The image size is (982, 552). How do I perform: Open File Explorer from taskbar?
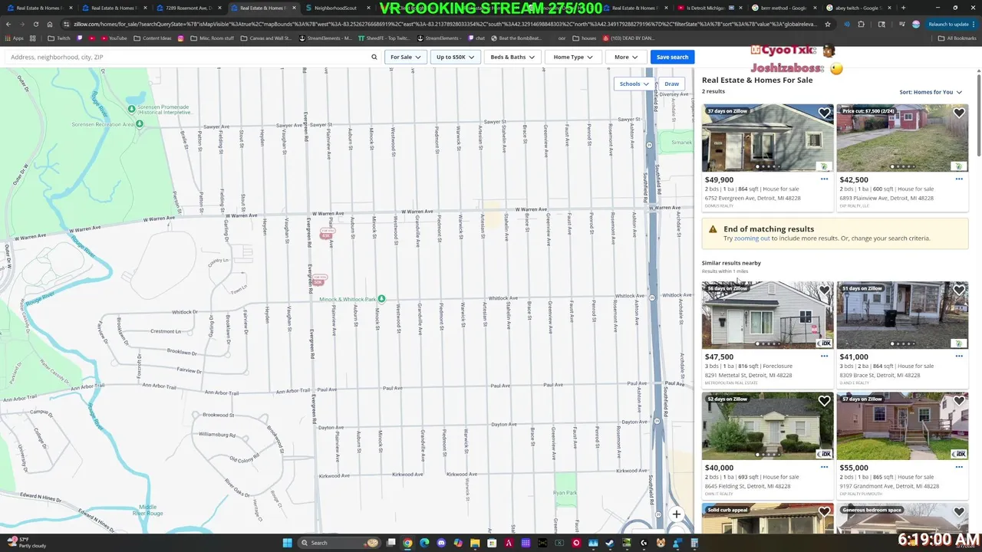[x=475, y=543]
